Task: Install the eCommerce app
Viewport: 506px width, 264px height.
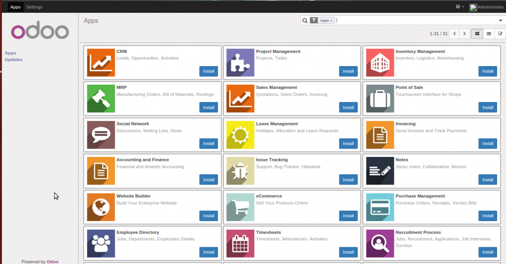Action: click(348, 216)
